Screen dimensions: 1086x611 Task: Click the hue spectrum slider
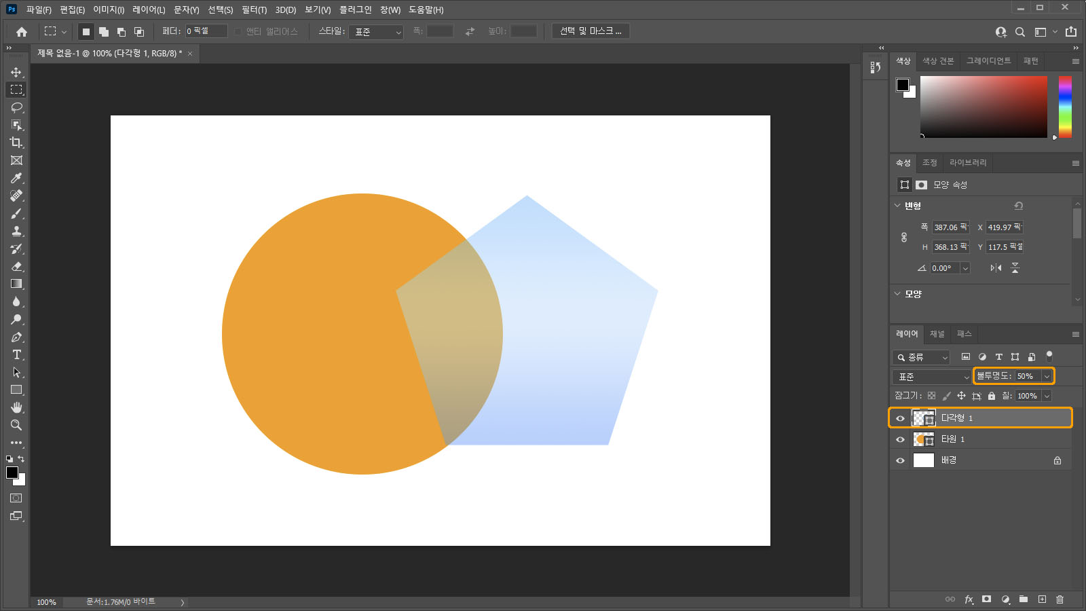(x=1065, y=107)
